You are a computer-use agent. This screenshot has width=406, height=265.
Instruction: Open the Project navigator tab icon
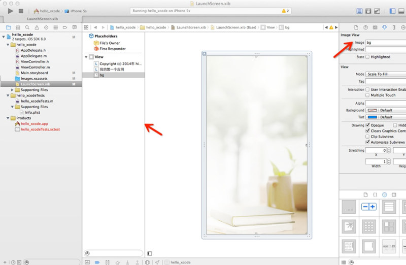click(x=9, y=27)
